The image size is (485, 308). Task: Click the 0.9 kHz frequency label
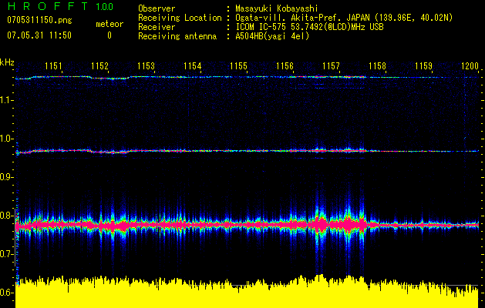(6, 177)
